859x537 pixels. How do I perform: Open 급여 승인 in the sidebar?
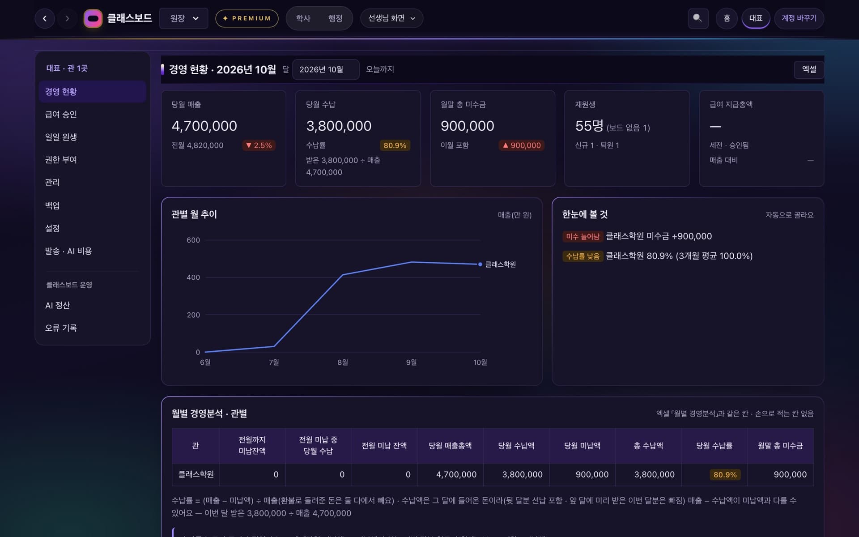92,115
